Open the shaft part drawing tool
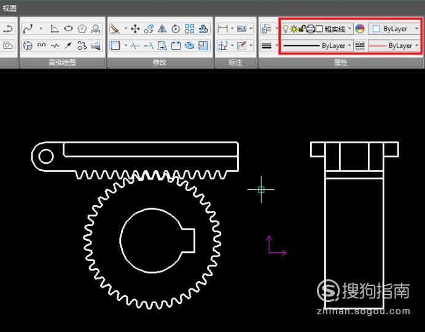Viewport: 425px width, 332px height. click(96, 45)
